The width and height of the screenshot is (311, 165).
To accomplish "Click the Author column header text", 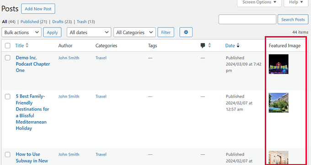I will tap(65, 46).
